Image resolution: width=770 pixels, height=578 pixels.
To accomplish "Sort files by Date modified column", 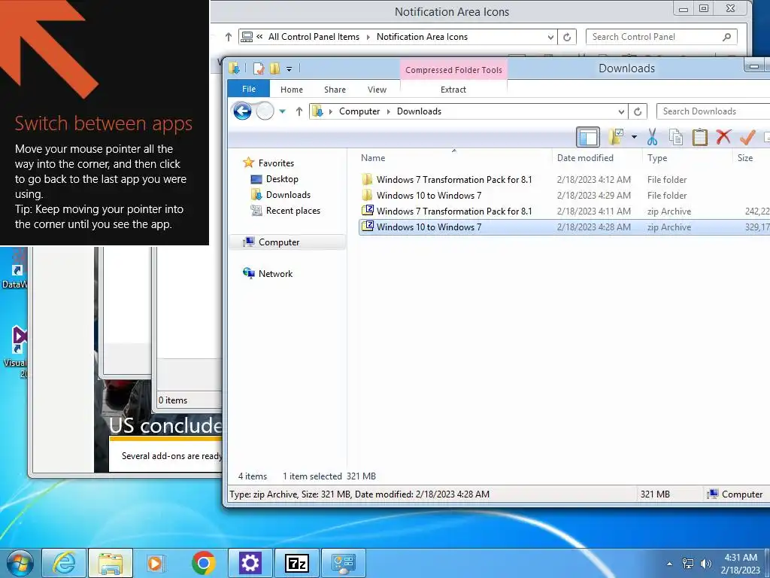I will point(585,158).
